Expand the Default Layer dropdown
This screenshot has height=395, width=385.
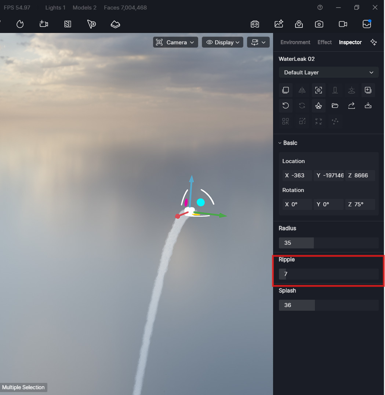pos(328,73)
